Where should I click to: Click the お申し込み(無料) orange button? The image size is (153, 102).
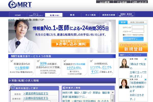pos(70,43)
